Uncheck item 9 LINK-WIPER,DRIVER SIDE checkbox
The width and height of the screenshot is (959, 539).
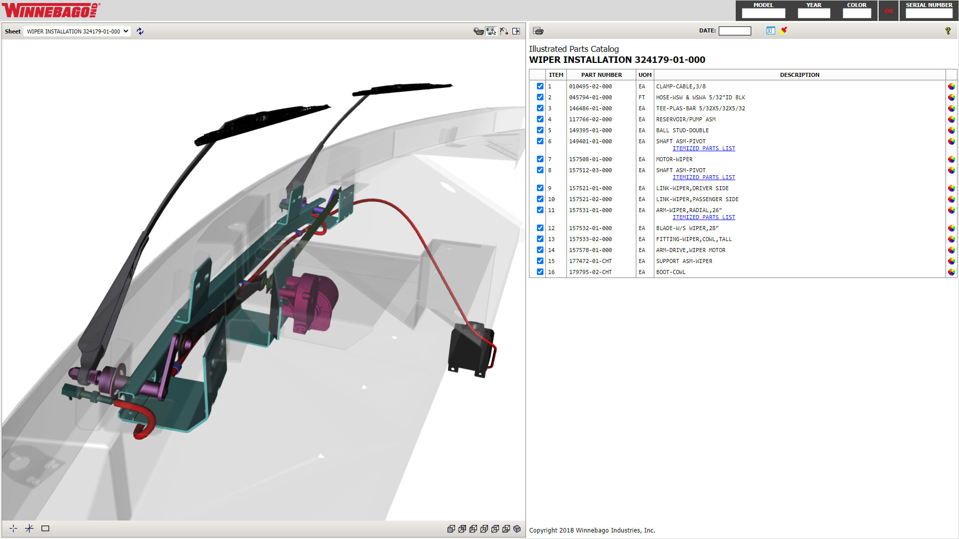pyautogui.click(x=540, y=188)
